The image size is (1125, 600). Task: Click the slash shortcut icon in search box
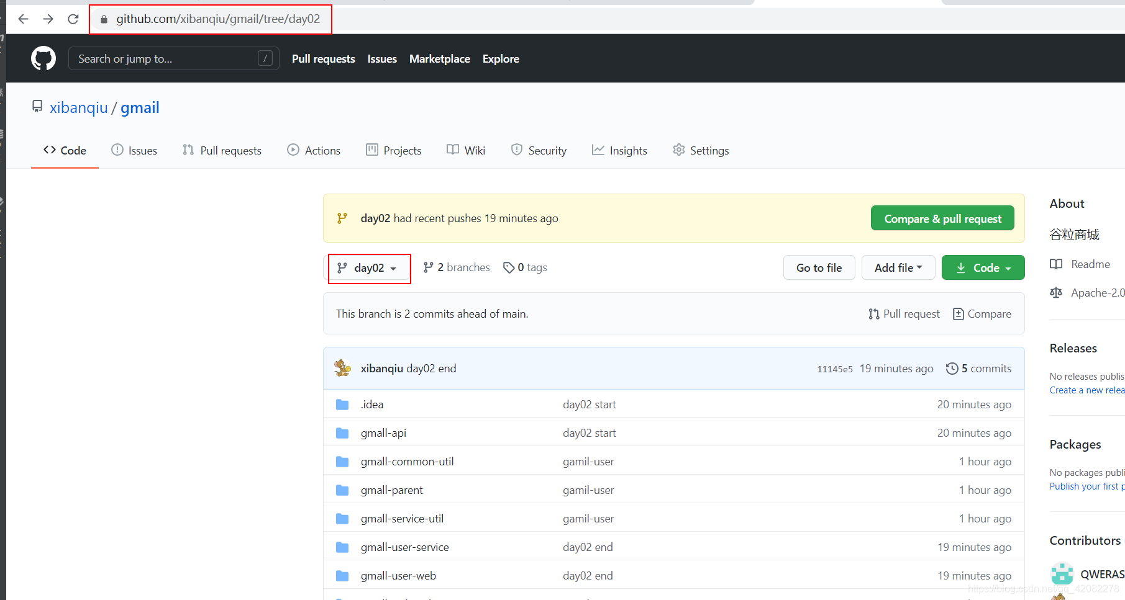(265, 58)
